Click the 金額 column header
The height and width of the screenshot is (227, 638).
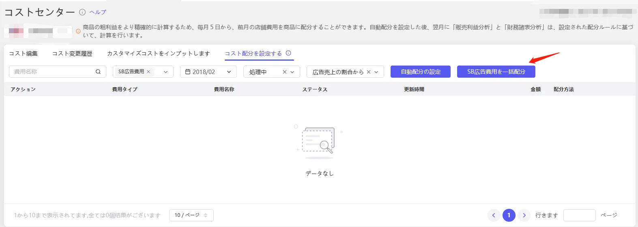536,89
